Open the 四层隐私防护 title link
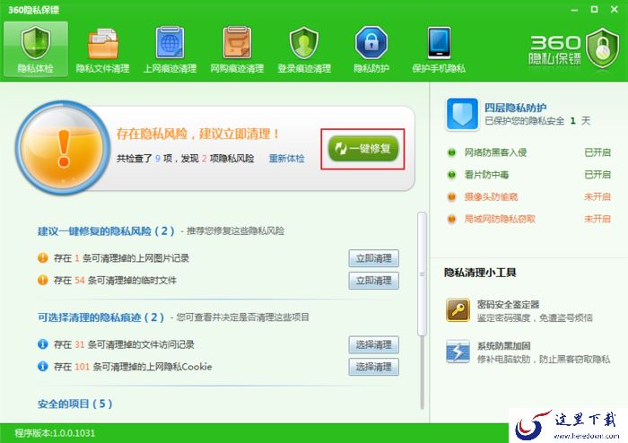 pyautogui.click(x=516, y=108)
